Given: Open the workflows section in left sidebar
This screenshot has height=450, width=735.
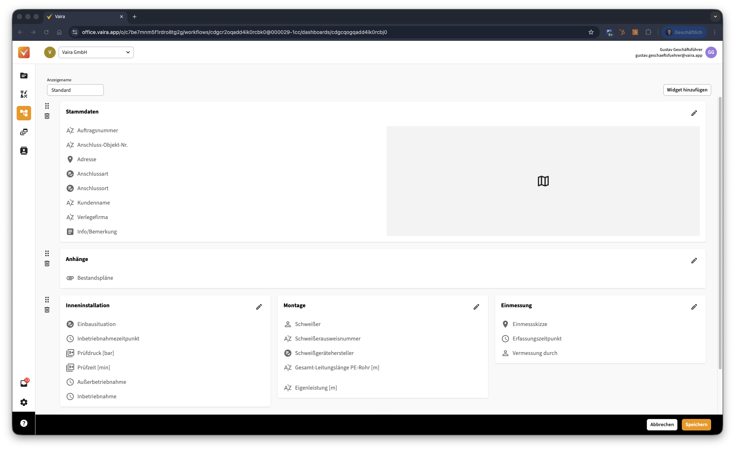Looking at the screenshot, I should 24,113.
